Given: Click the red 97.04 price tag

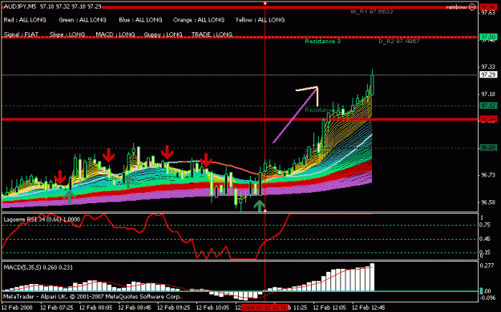Looking at the screenshot, I should 488,119.
